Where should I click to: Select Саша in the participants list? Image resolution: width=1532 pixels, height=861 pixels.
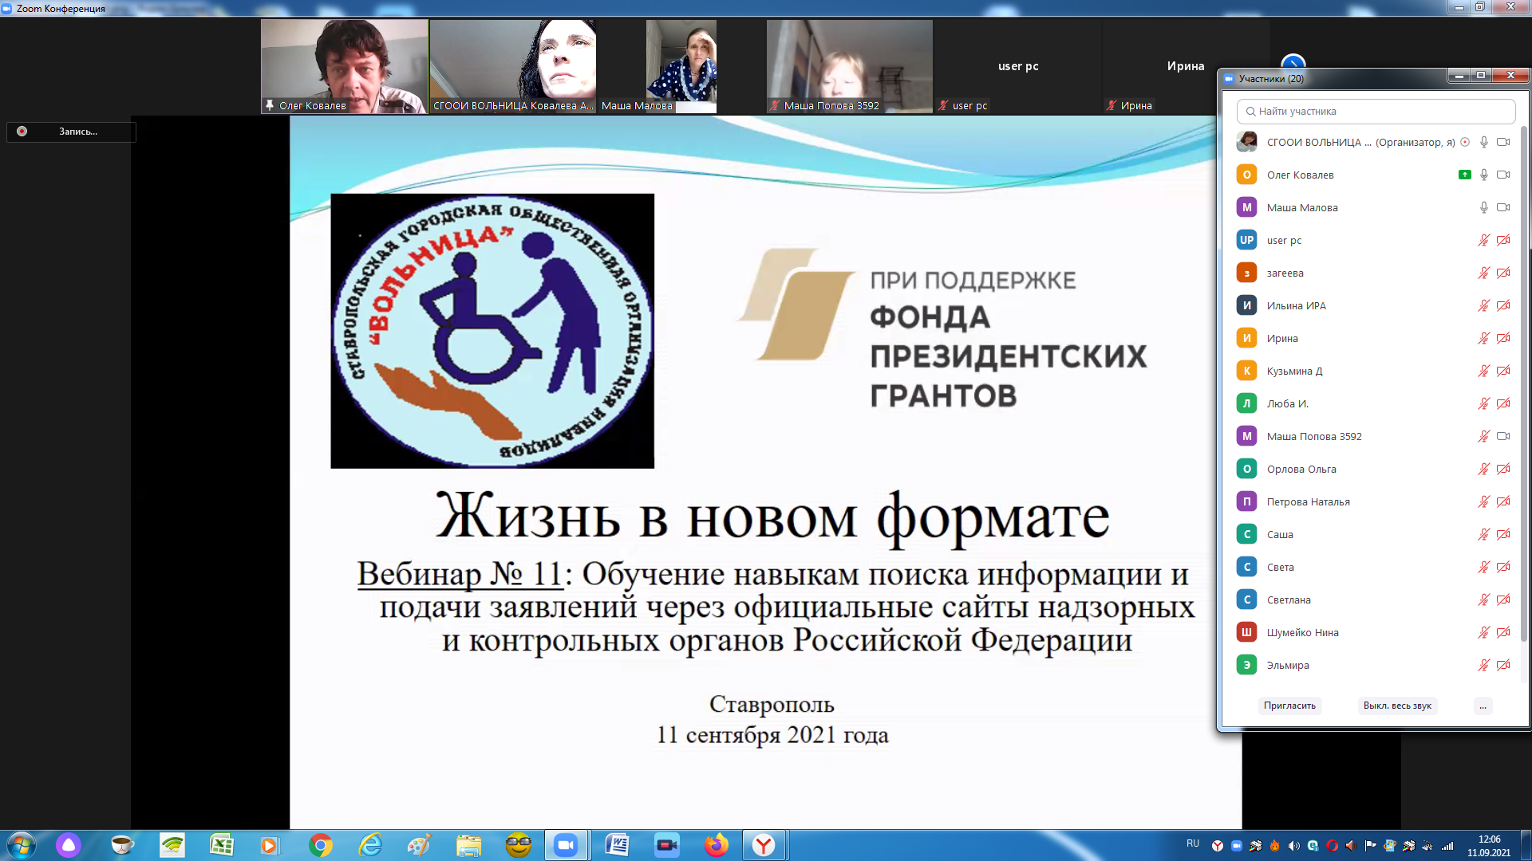pyautogui.click(x=1372, y=534)
